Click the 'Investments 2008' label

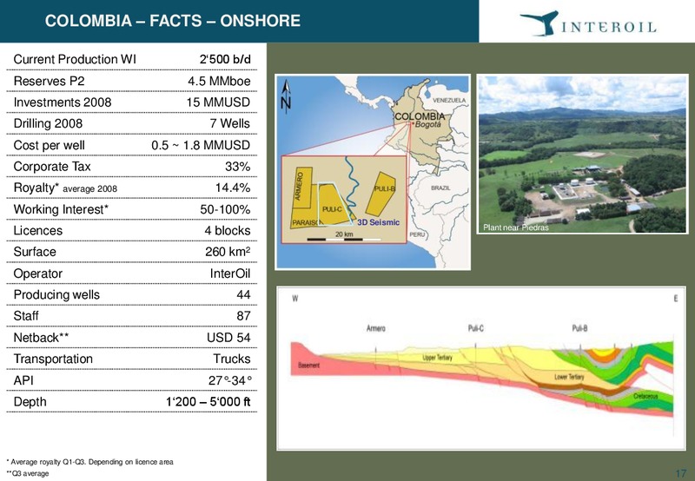pos(62,102)
